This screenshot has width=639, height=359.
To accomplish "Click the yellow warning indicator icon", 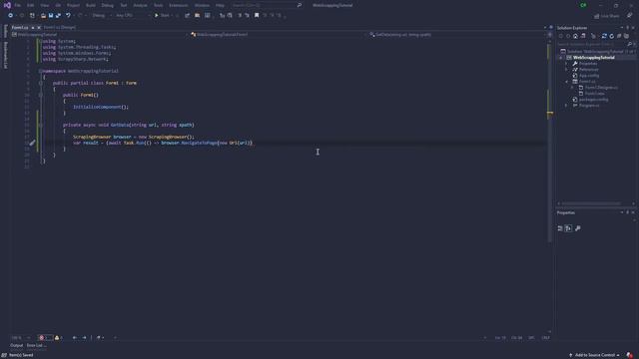I will tap(57, 337).
